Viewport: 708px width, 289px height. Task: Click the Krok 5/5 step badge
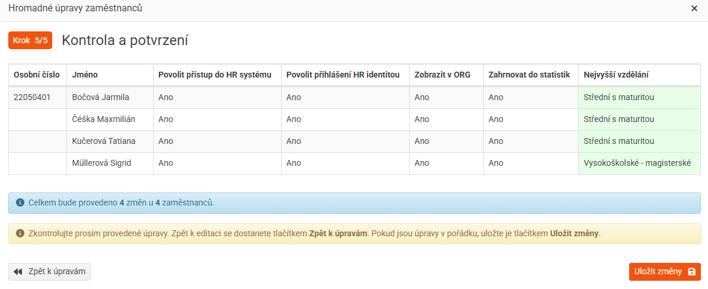pyautogui.click(x=30, y=40)
